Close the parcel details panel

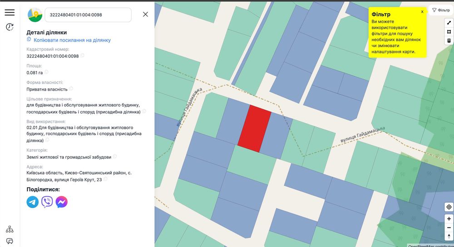pos(145,15)
